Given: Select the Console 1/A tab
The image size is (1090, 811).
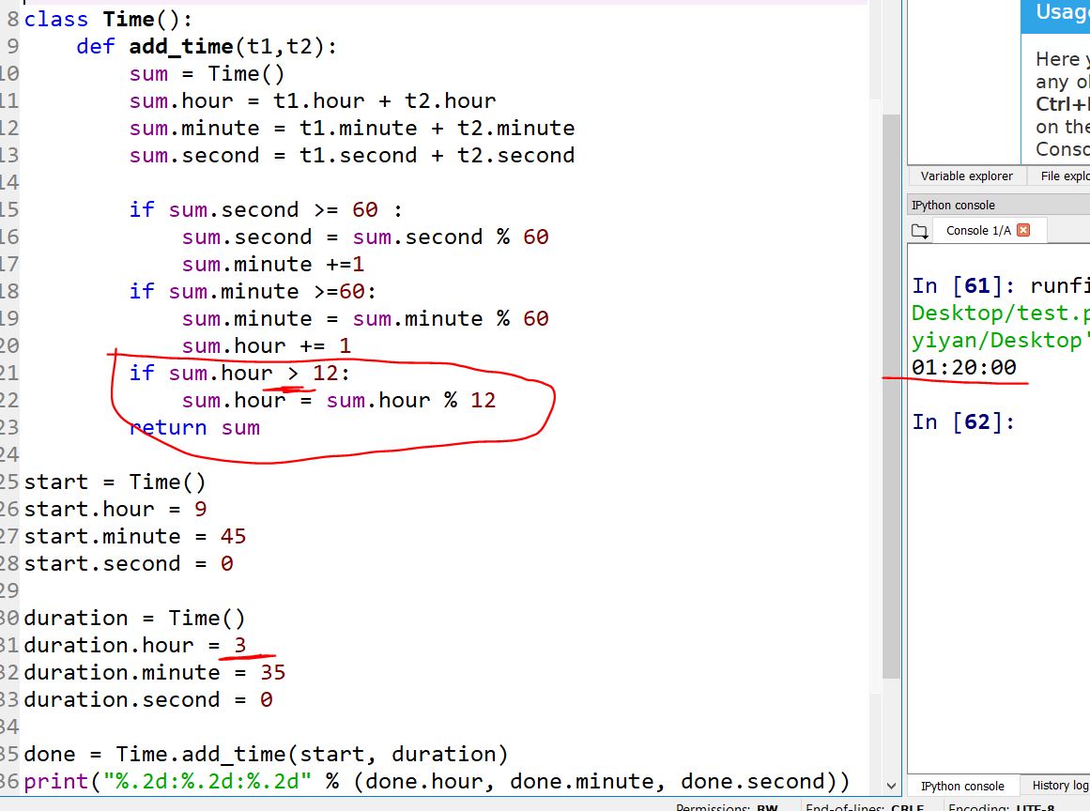Looking at the screenshot, I should coord(978,231).
